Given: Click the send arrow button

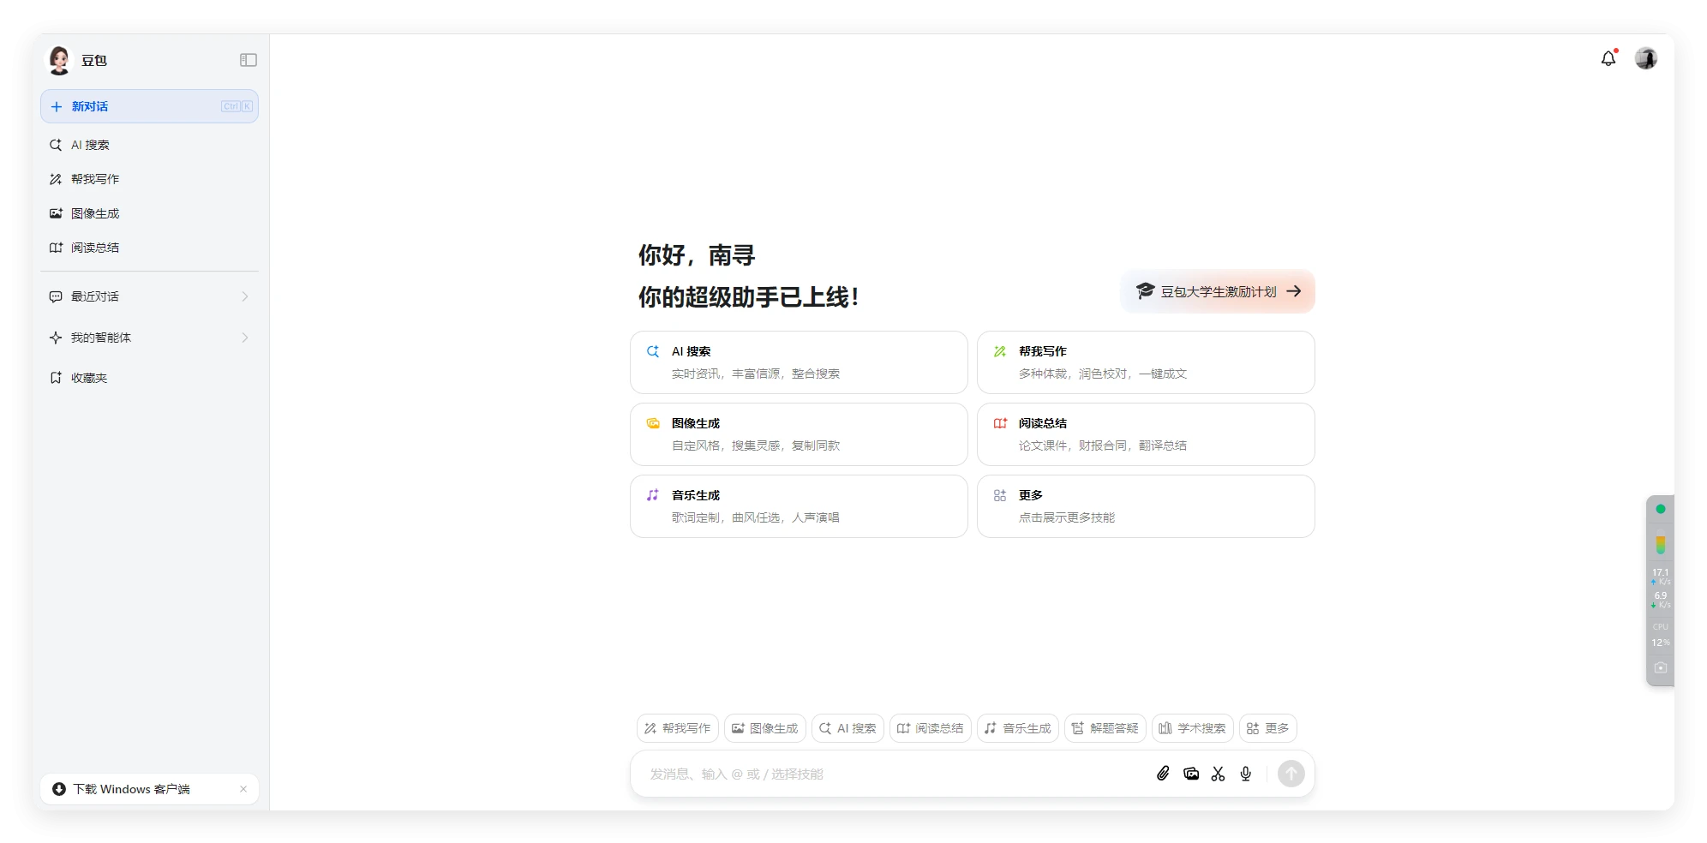Looking at the screenshot, I should pos(1291,774).
